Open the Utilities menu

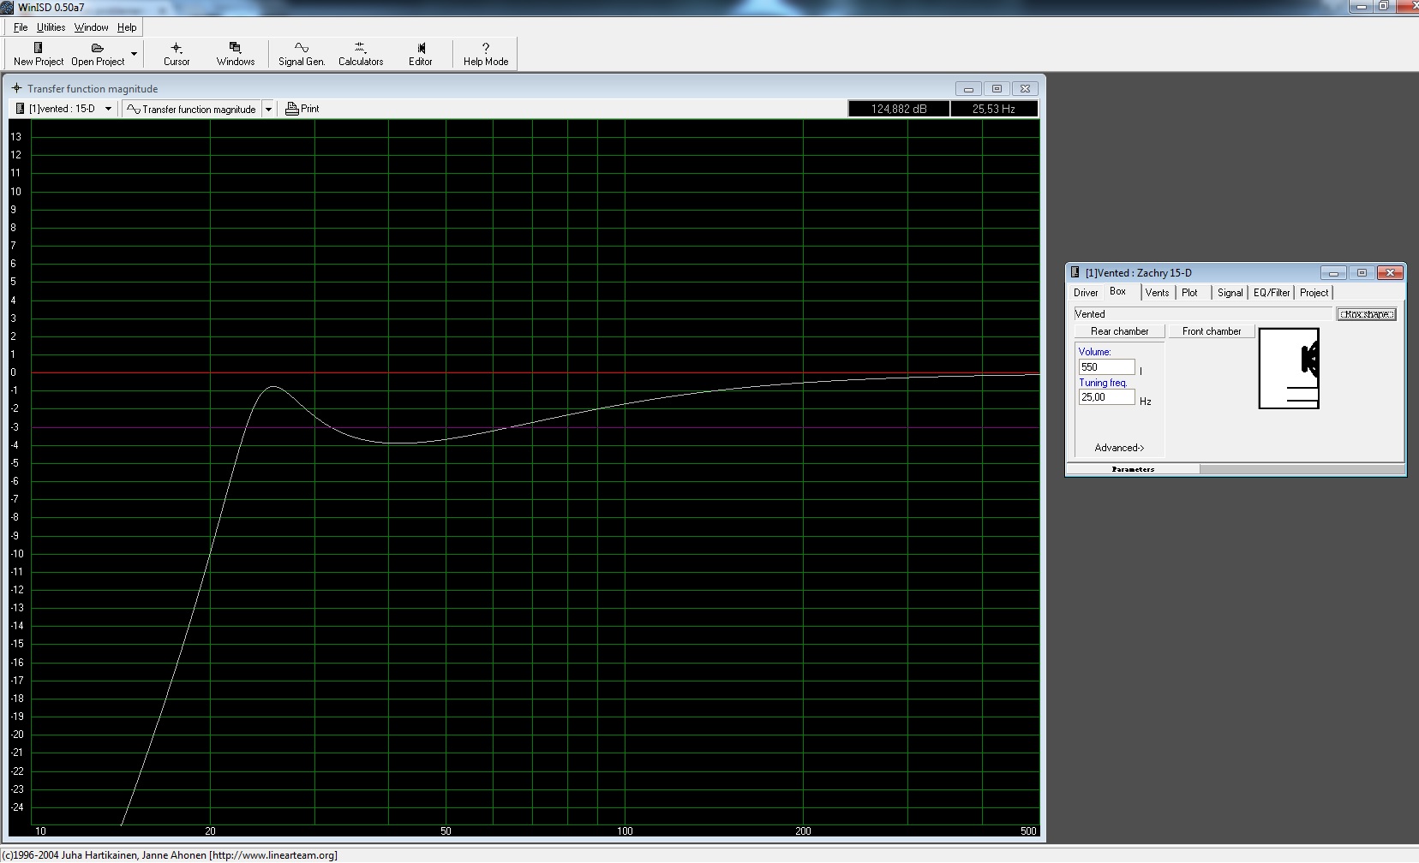coord(51,27)
